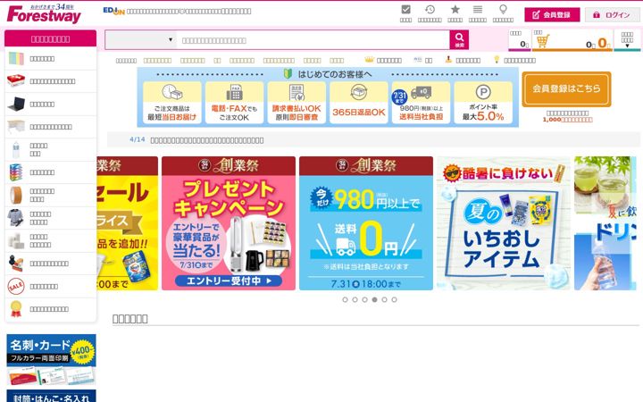Click the 送料当社負担 truck tile

(421, 102)
